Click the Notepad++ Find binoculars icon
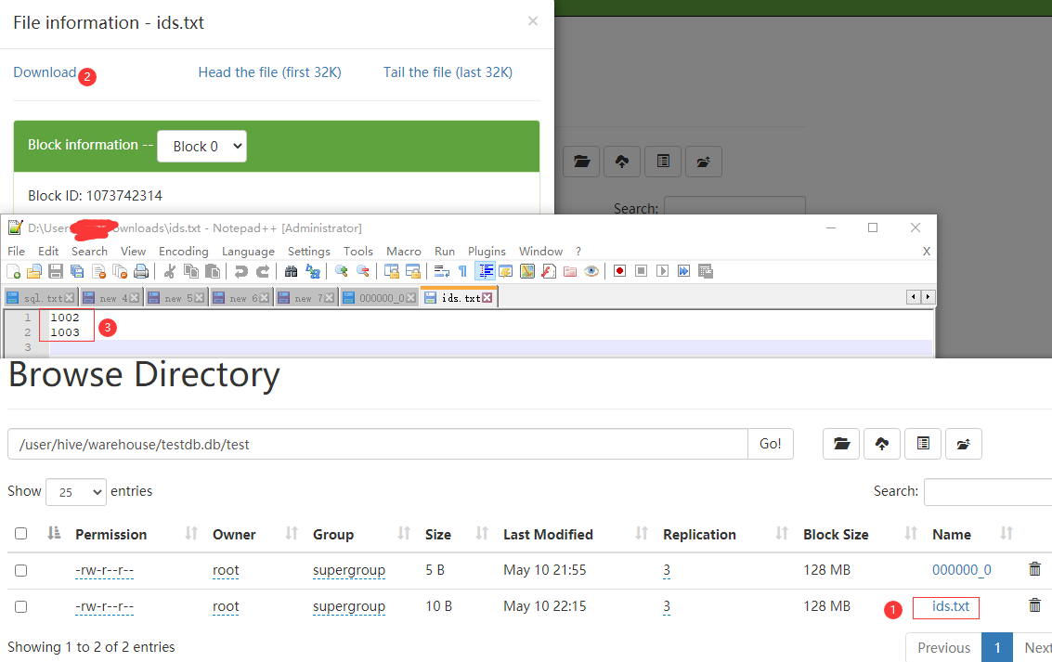This screenshot has width=1052, height=662. [x=290, y=271]
